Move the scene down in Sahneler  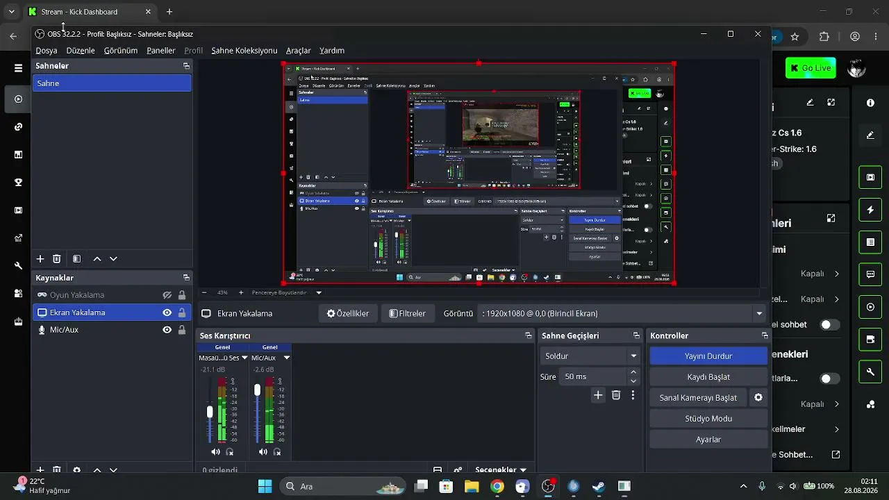(x=113, y=259)
